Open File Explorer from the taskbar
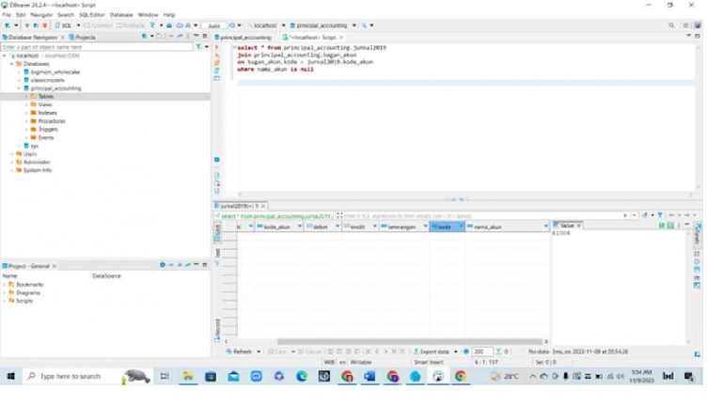 188,377
